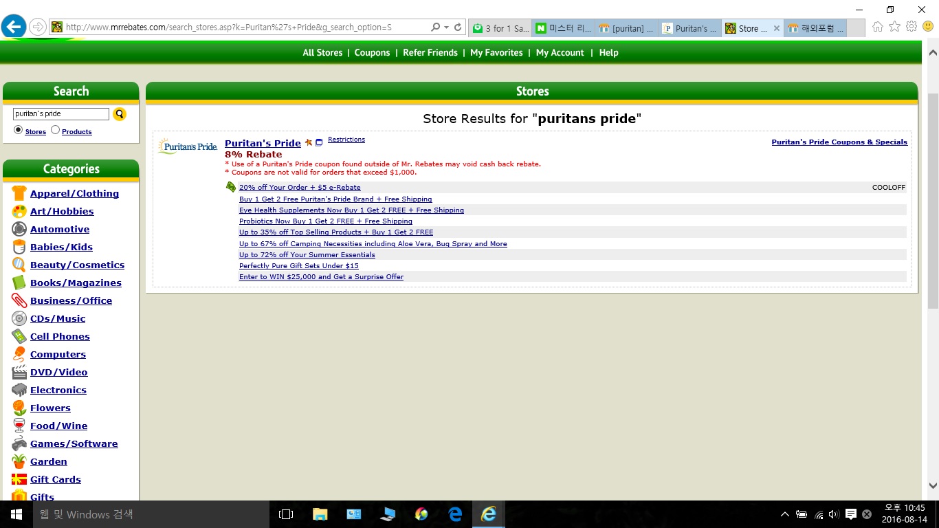
Task: Switch to the Puritan's browser tab
Action: [x=690, y=28]
